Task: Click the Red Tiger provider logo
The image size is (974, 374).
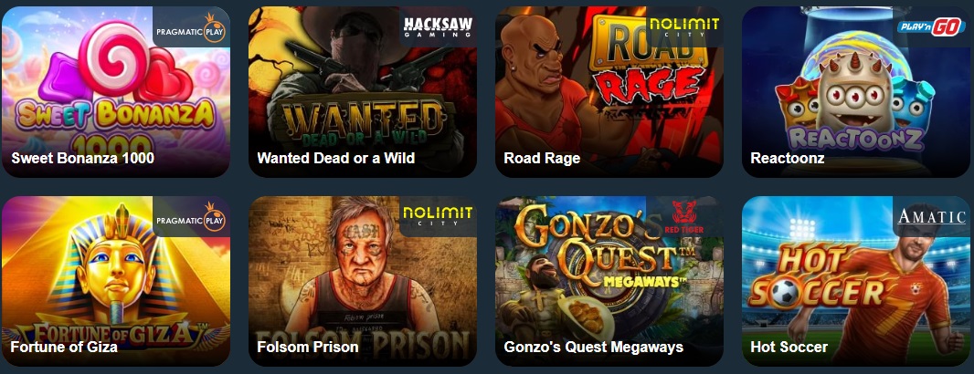Action: click(x=688, y=217)
